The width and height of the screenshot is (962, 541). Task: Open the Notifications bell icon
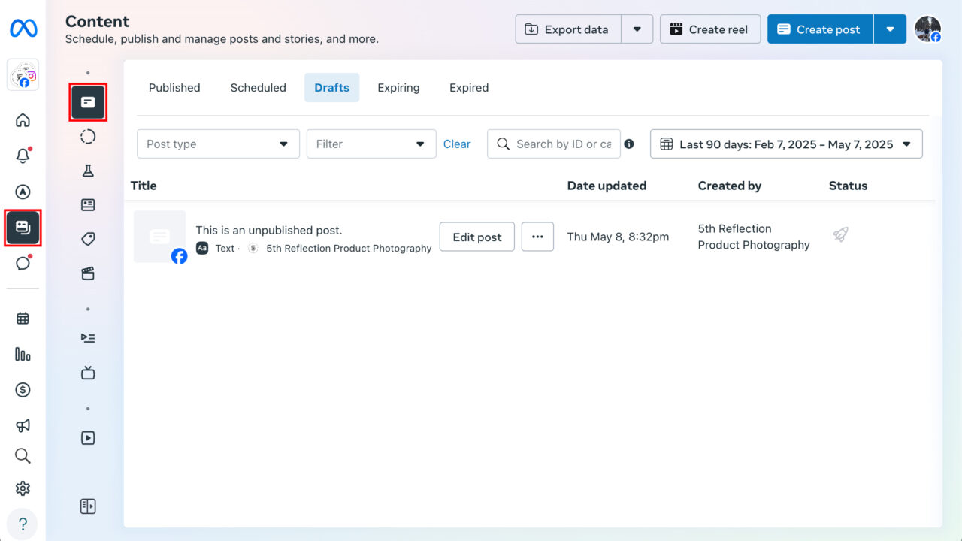[x=23, y=154]
